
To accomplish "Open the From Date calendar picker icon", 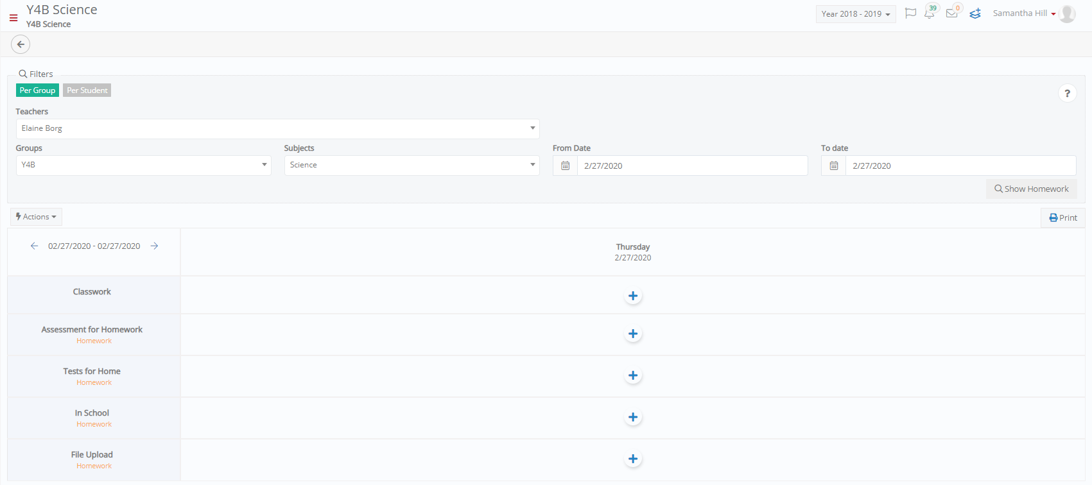I will coord(565,166).
